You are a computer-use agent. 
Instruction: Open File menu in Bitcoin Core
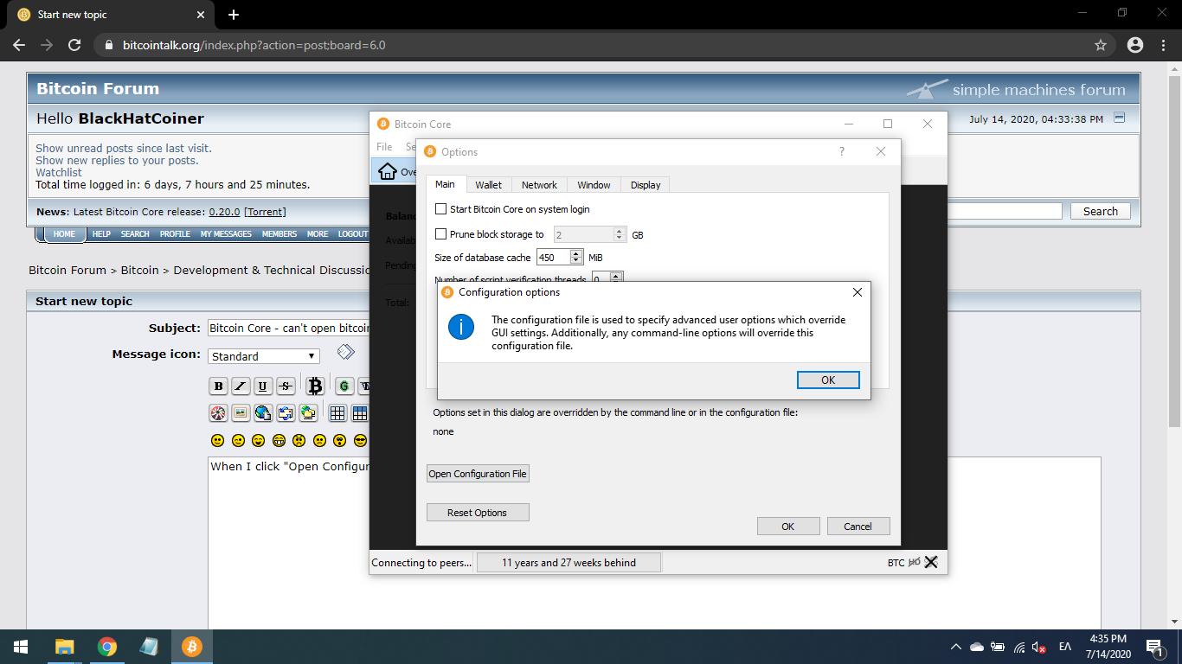(x=384, y=147)
